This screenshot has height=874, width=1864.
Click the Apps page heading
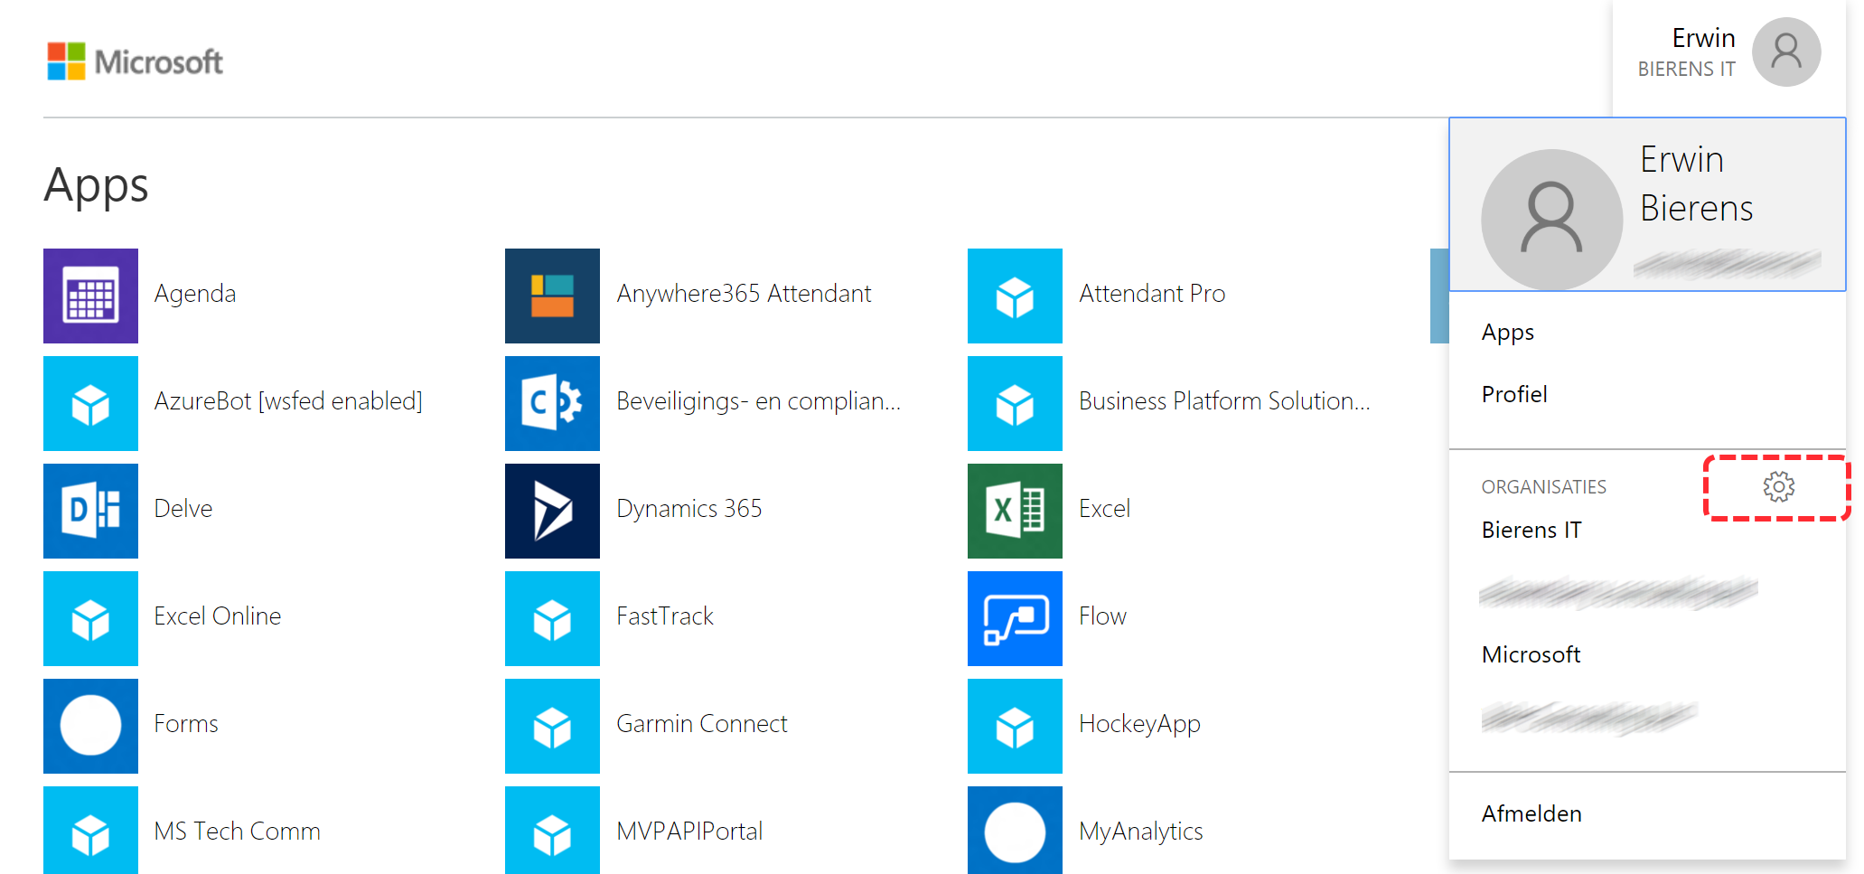96,186
